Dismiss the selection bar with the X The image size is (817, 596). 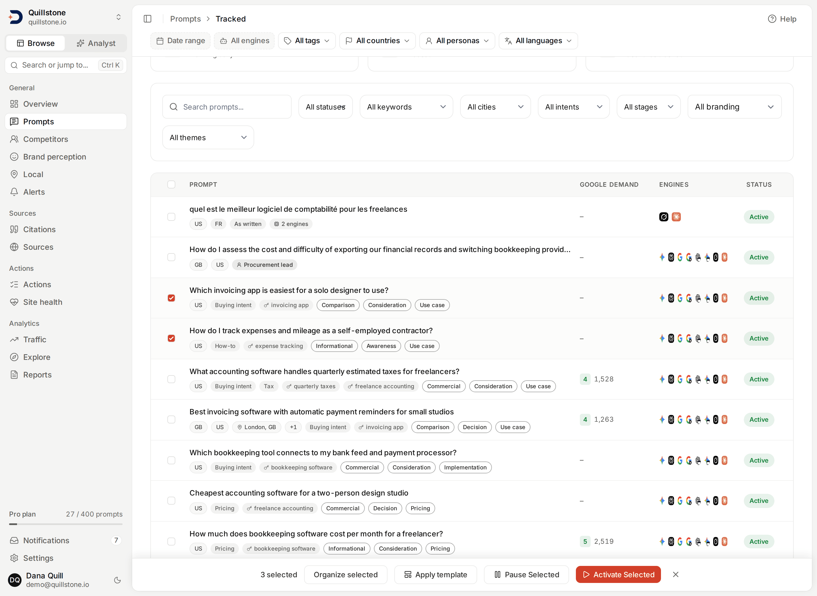point(676,574)
